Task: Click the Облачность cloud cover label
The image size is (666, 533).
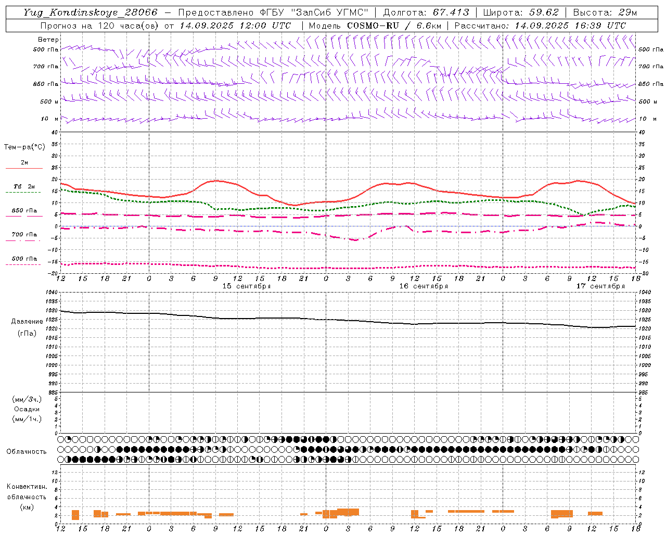Action: (27, 451)
